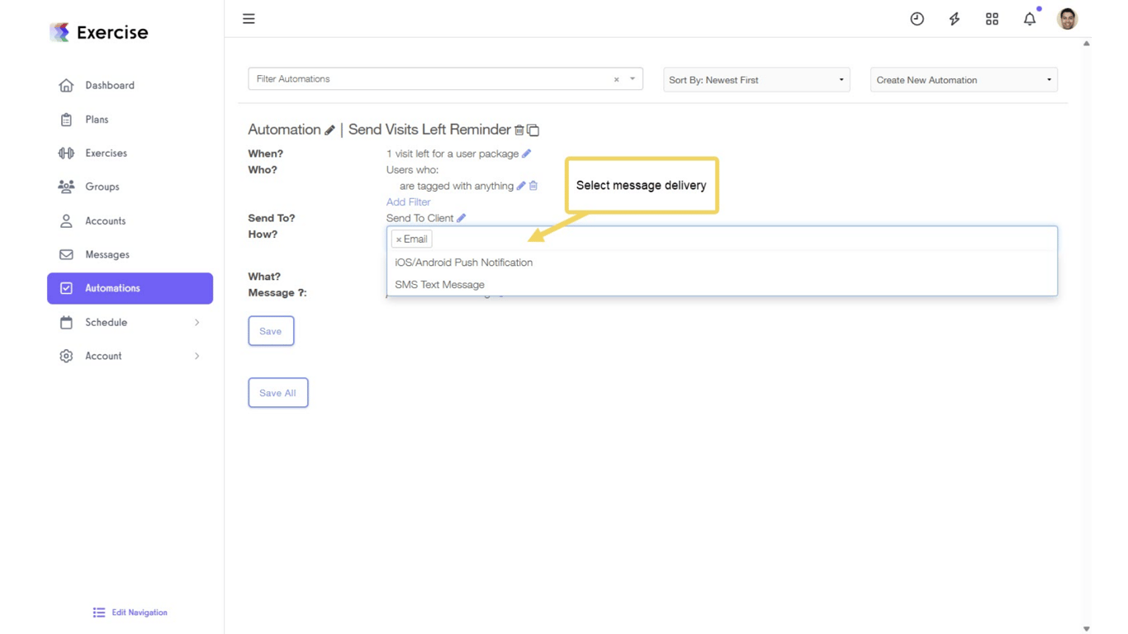
Task: Open the Sort By: Newest First dropdown
Action: (x=755, y=79)
